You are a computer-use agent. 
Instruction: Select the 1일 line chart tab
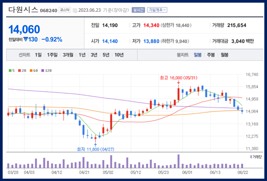pos(38,55)
